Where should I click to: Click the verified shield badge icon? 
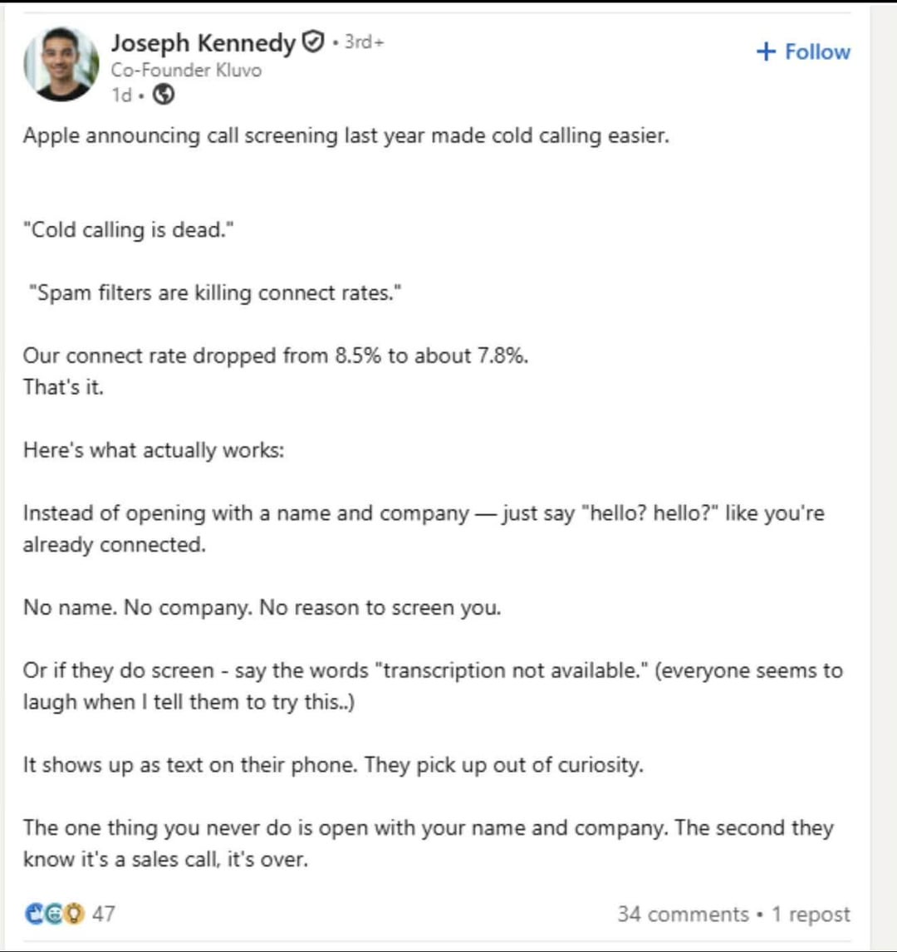[313, 42]
